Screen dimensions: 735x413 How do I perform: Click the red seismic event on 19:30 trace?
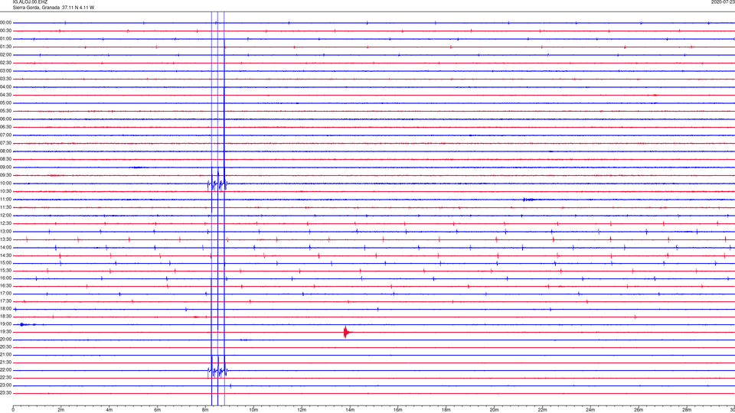pos(346,332)
